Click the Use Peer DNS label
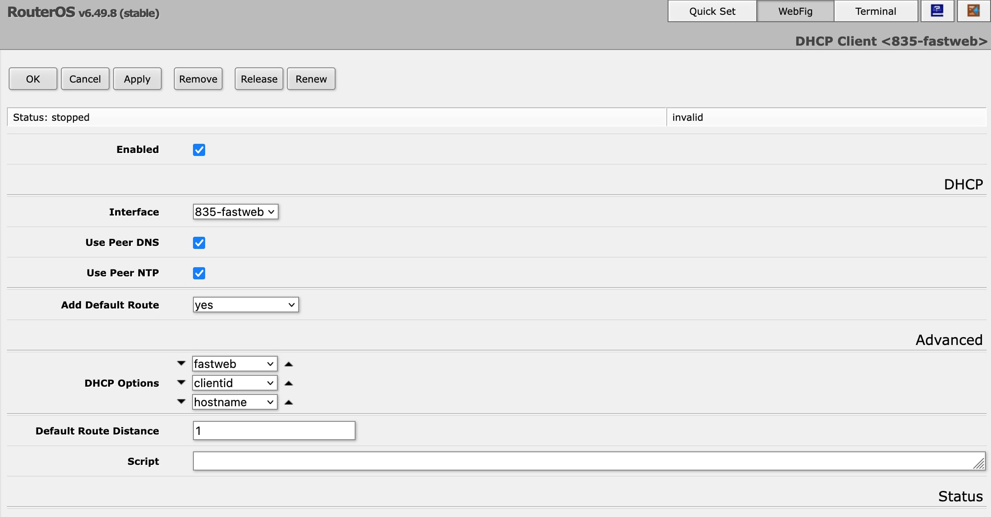 click(122, 242)
